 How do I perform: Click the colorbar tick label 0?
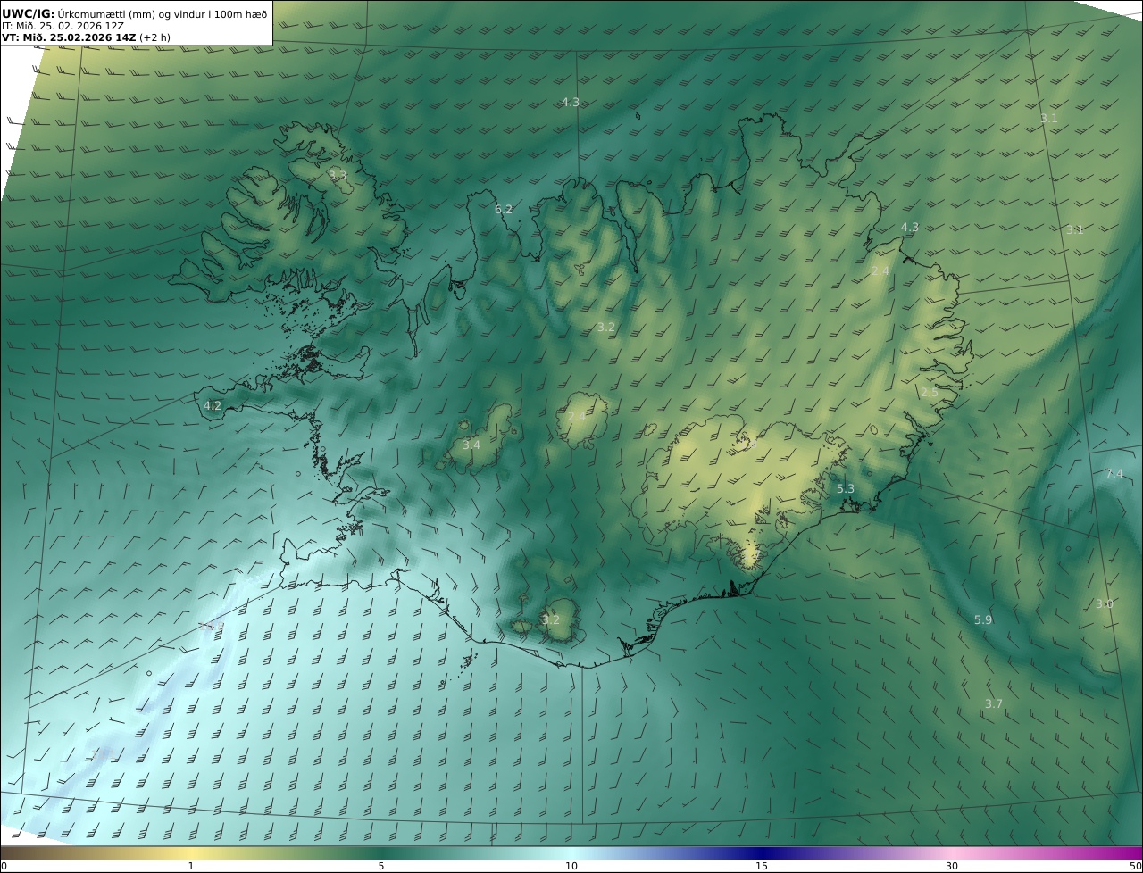point(4,866)
